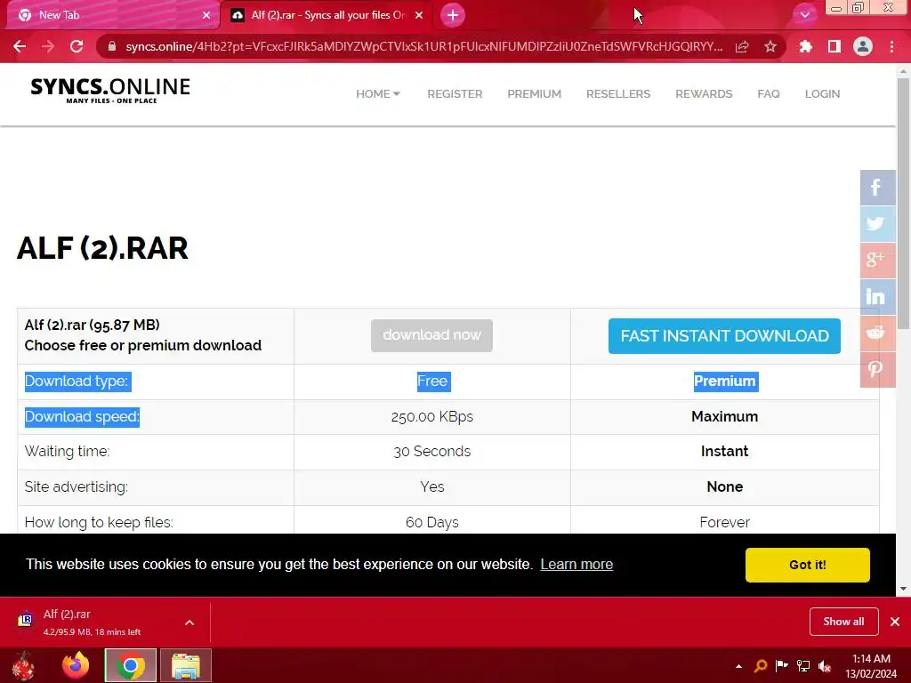This screenshot has height=683, width=911.
Task: Share the page on LinkedIn
Action: [x=877, y=297]
